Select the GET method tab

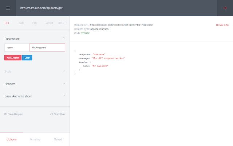point(7,23)
